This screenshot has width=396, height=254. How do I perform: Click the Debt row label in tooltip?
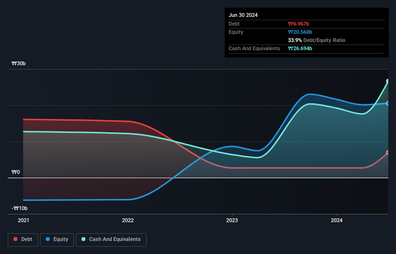point(234,24)
